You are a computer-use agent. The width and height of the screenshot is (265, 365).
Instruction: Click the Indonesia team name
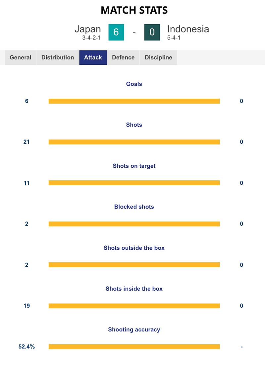click(x=188, y=29)
